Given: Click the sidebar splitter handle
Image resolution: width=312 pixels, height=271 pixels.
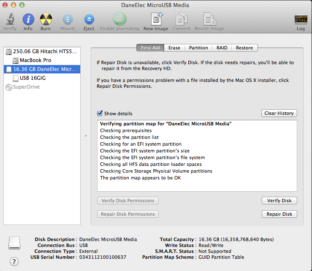Looking at the screenshot, I should (x=86, y=136).
